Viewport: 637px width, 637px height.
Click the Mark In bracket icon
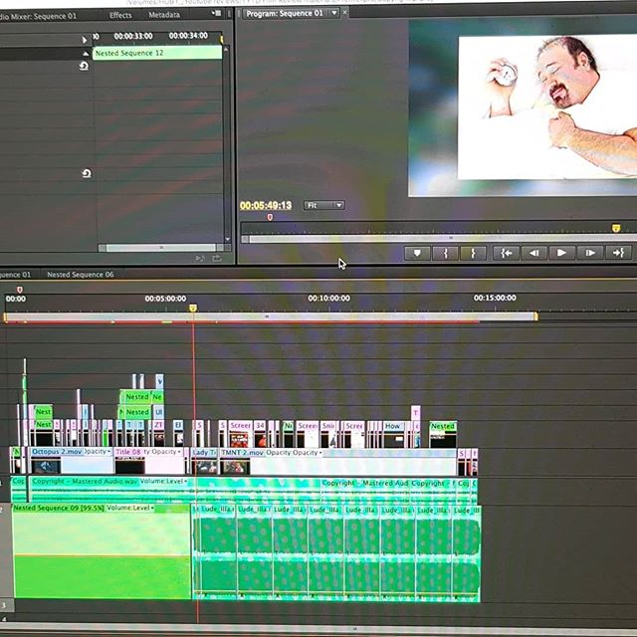coord(446,253)
